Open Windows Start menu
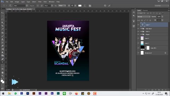 tap(3, 94)
